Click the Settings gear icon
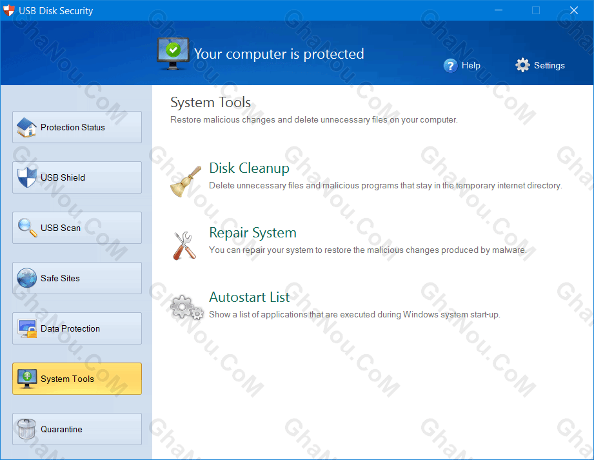The image size is (594, 460). (522, 65)
